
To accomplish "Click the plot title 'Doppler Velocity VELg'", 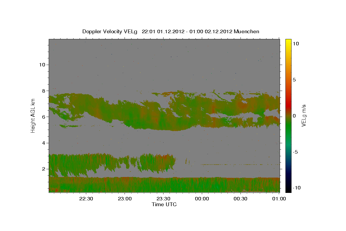I will point(110,31).
